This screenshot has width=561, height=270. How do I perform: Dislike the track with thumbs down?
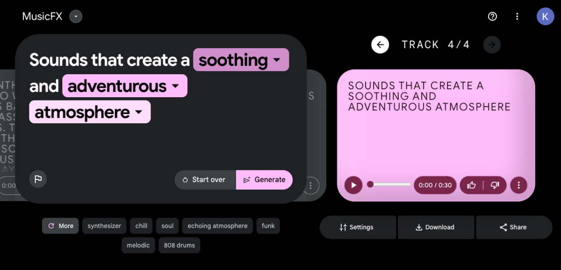pos(495,185)
